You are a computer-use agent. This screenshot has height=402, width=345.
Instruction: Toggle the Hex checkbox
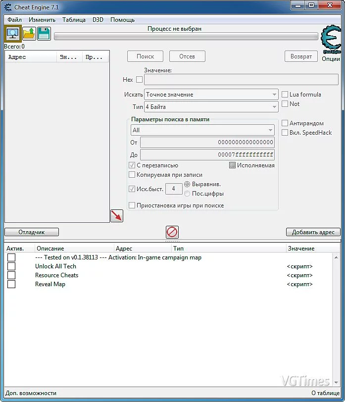(x=139, y=80)
